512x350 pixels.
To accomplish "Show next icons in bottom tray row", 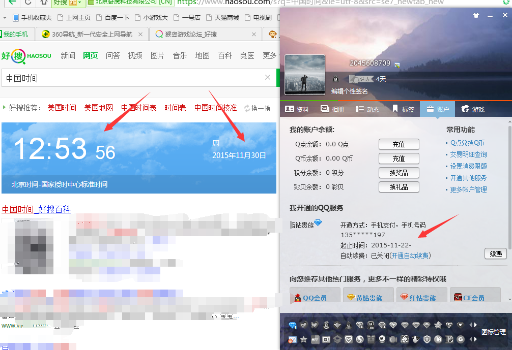I will tap(476, 339).
